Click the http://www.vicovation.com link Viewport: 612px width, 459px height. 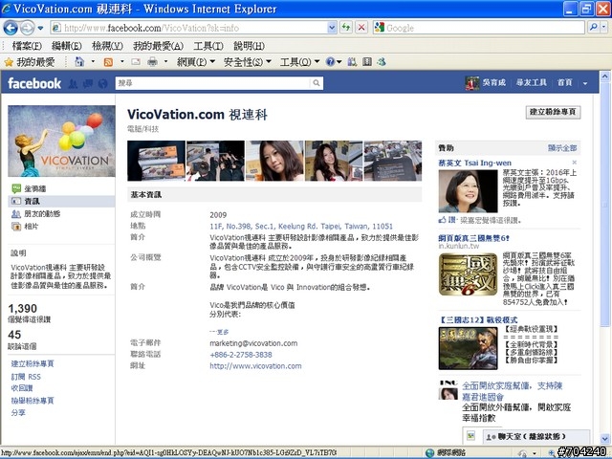point(255,366)
